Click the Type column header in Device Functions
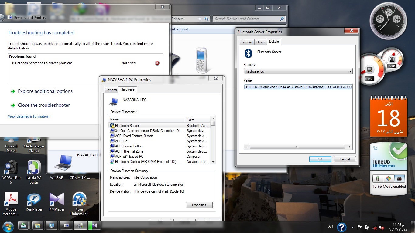Image resolution: width=415 pixels, height=233 pixels. (198, 119)
